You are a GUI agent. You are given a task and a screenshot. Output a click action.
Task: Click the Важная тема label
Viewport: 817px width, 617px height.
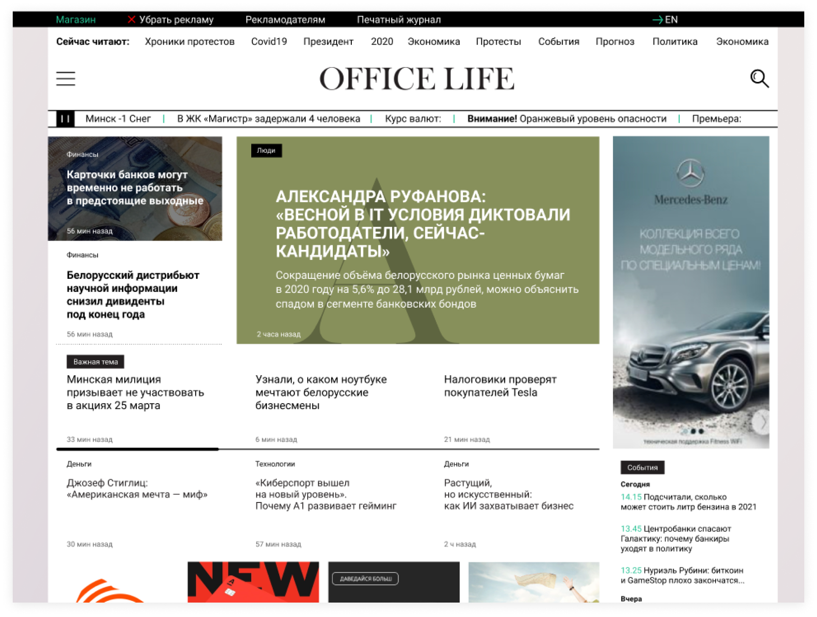95,362
